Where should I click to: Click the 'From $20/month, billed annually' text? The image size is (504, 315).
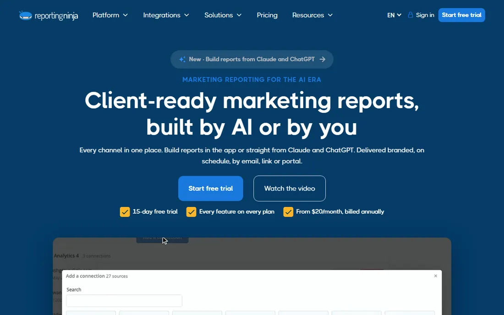tap(340, 212)
